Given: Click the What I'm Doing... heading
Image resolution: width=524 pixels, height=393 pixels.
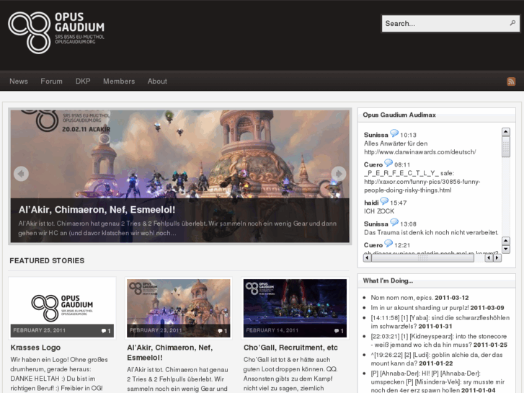Looking at the screenshot, I should pos(388,281).
